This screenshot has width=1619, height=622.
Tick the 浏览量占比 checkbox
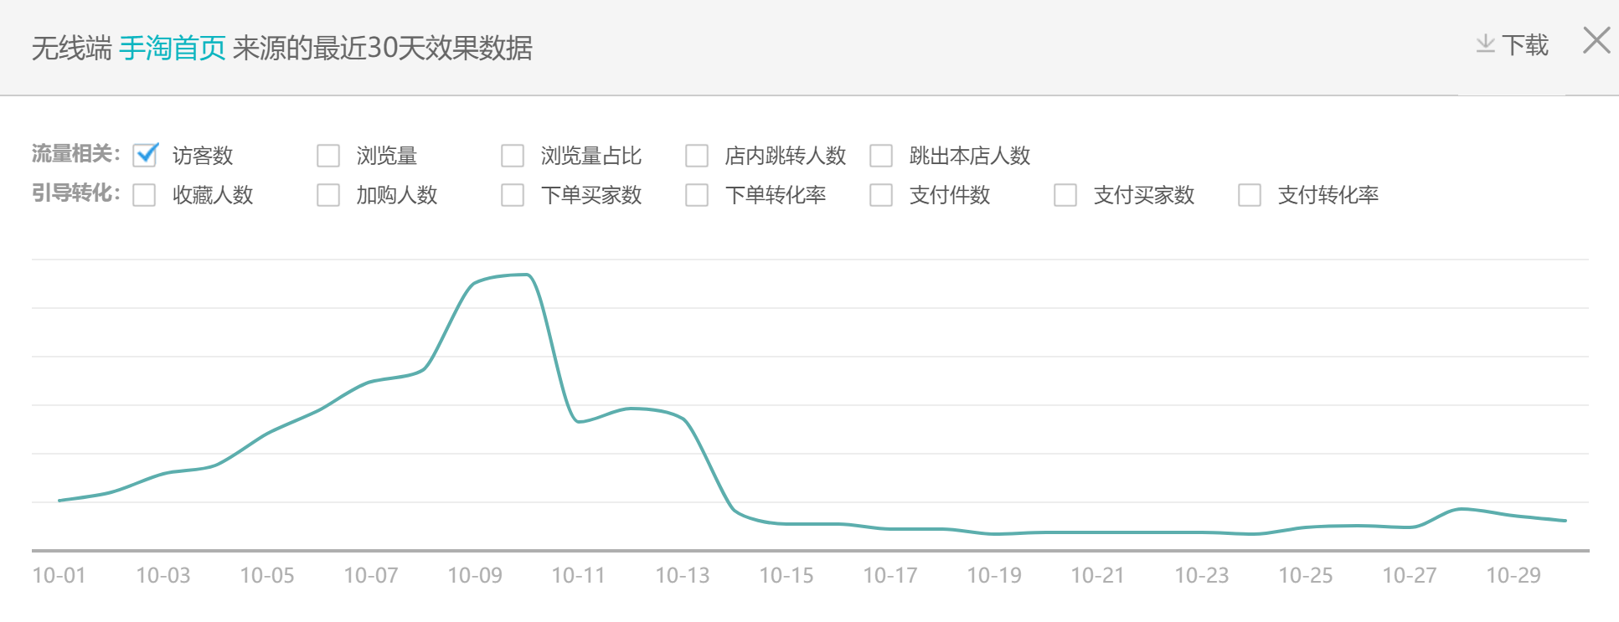coord(513,156)
